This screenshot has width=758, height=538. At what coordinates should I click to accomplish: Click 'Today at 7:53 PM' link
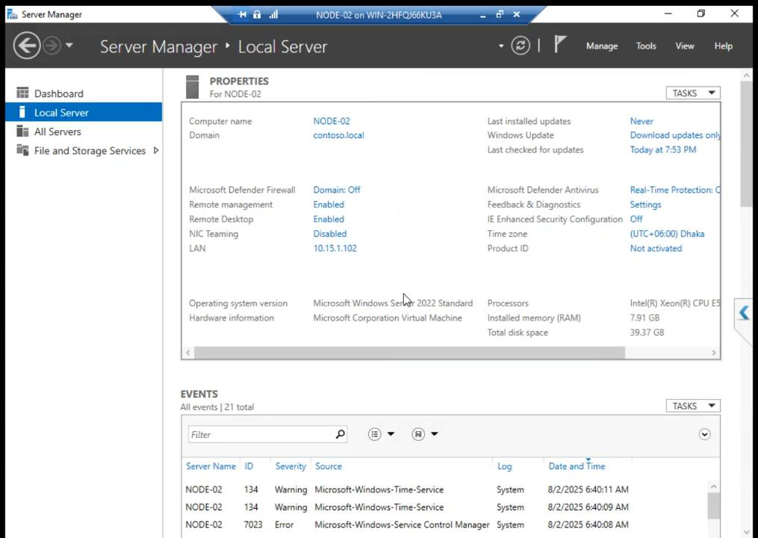663,149
